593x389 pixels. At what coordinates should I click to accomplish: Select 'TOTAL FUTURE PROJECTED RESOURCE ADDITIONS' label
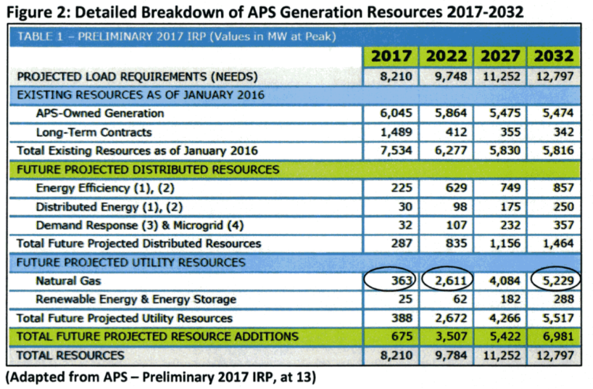click(158, 337)
